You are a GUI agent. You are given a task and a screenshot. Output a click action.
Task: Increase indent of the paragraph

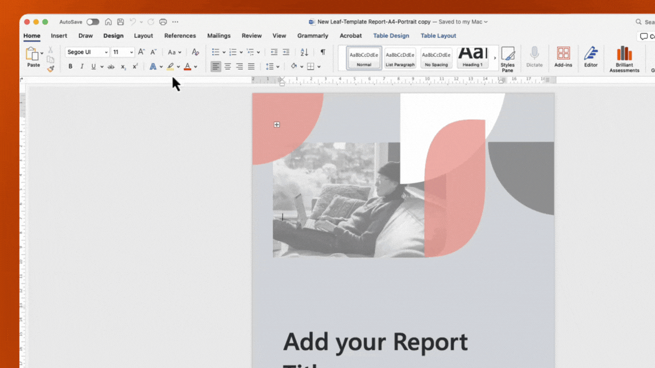tap(286, 52)
